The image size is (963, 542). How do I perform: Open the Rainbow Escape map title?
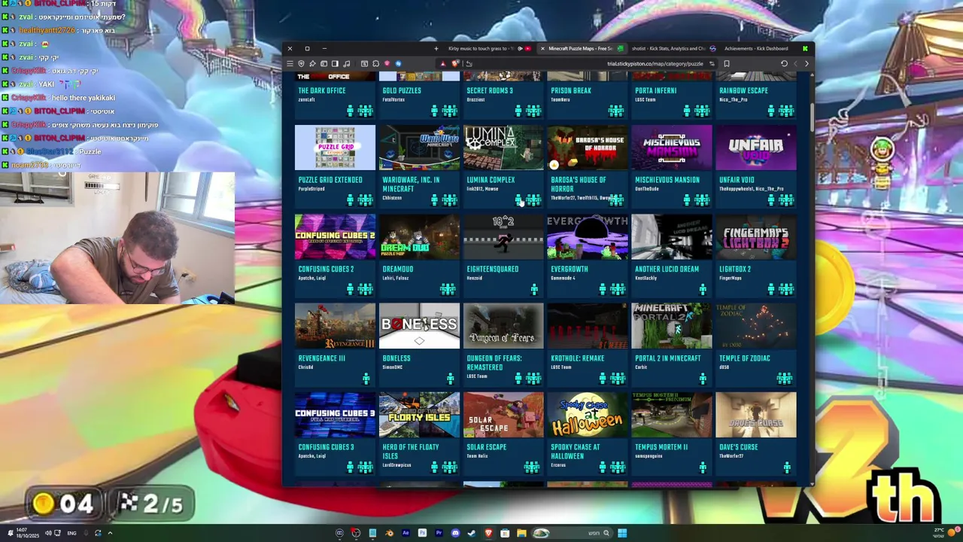(x=743, y=90)
